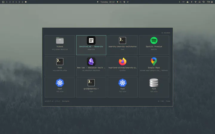Expand the tray using the left chevron
The image size is (215, 134).
click(179, 2)
